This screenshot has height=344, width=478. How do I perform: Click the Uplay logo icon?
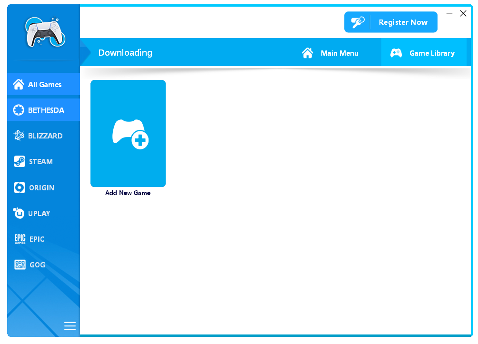[19, 213]
